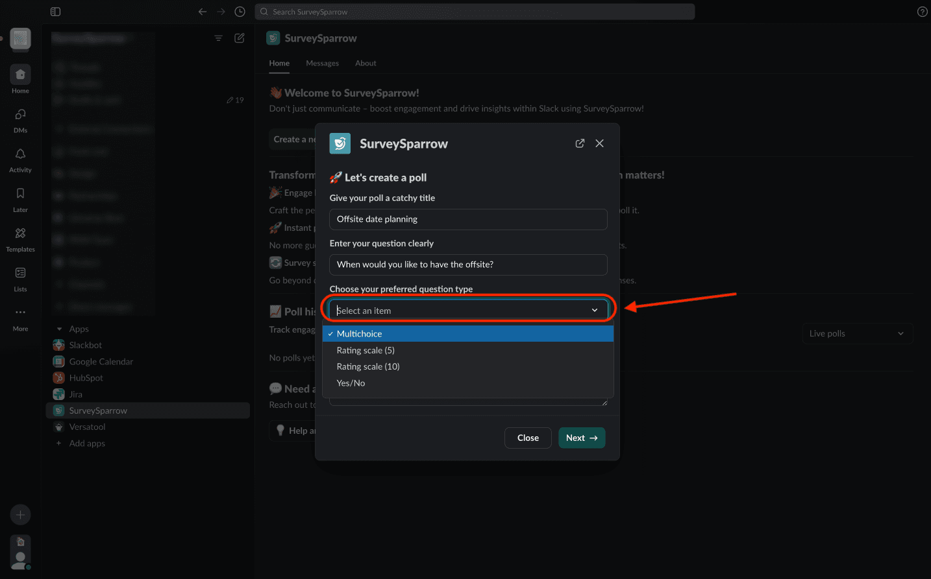Click the new message compose icon
The width and height of the screenshot is (931, 579).
click(x=239, y=38)
